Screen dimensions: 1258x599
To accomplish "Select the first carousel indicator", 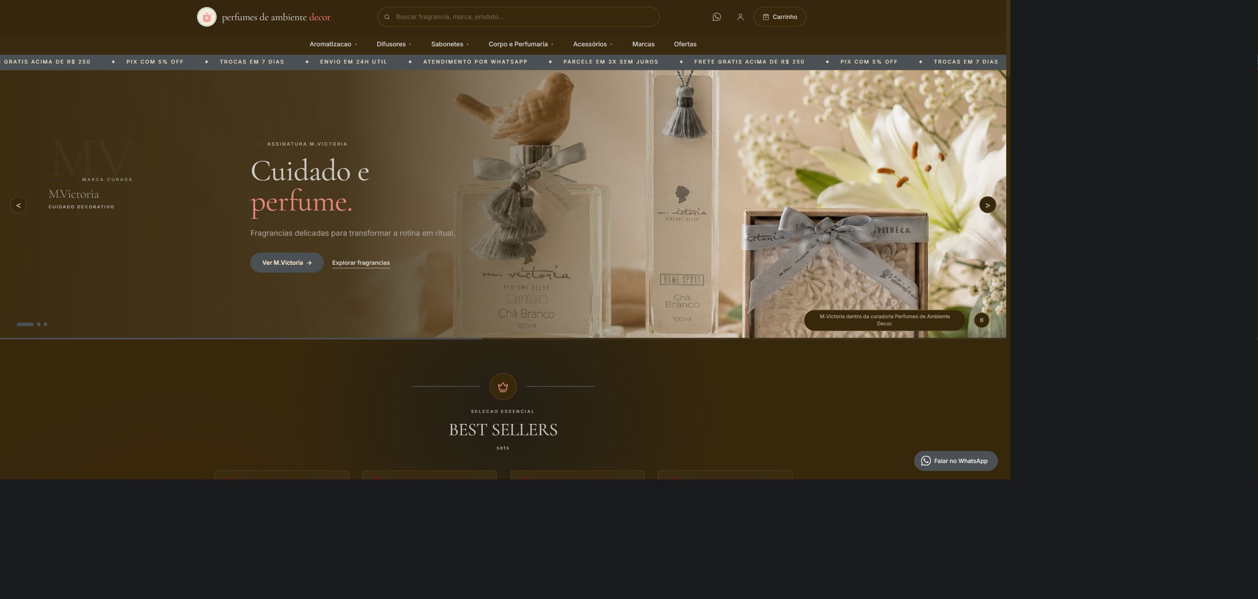I will coord(25,325).
